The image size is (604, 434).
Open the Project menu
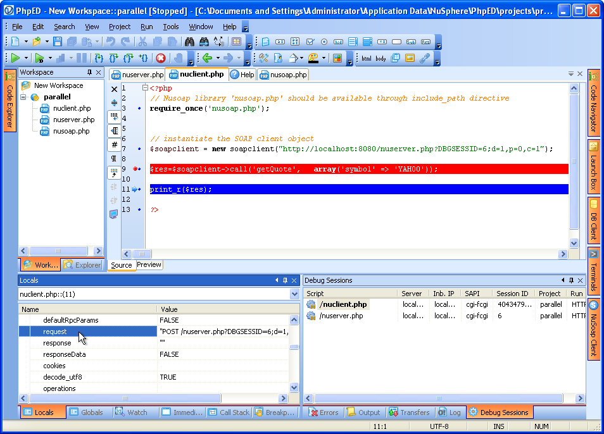pos(119,27)
